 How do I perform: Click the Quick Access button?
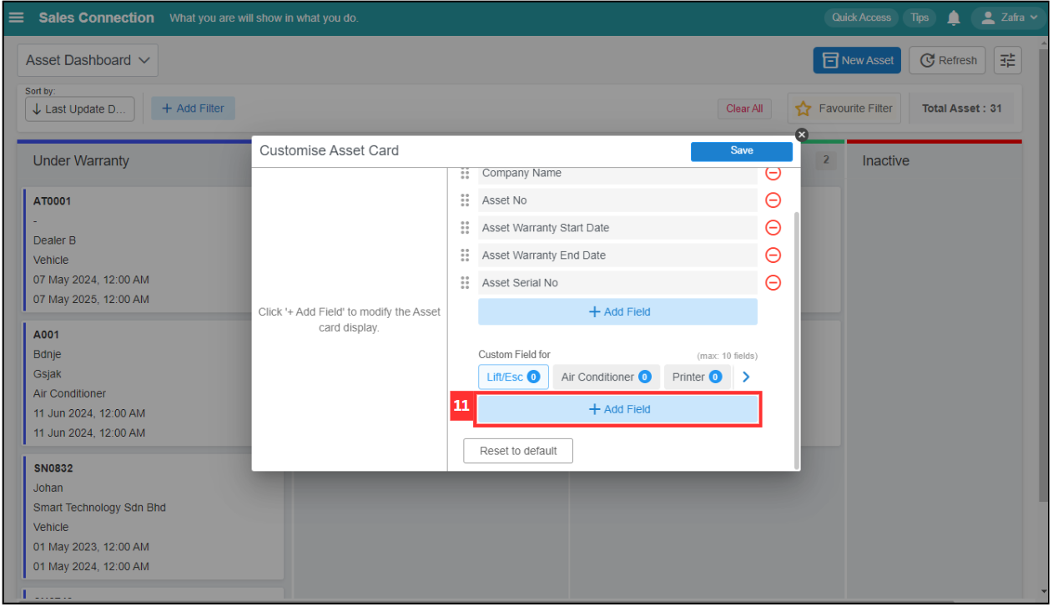pos(861,18)
